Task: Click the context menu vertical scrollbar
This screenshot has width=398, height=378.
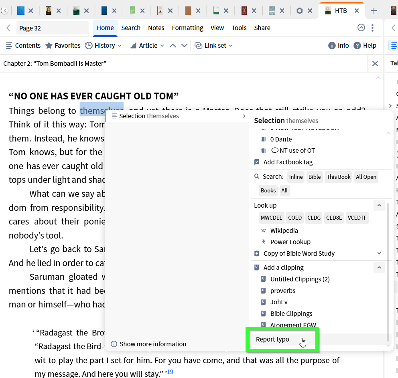Action: point(388,273)
